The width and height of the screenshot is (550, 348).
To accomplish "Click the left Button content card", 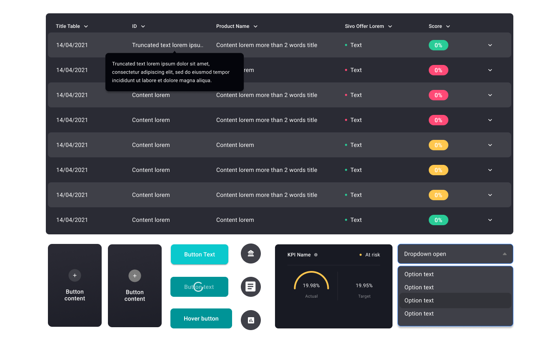I will [x=75, y=285].
